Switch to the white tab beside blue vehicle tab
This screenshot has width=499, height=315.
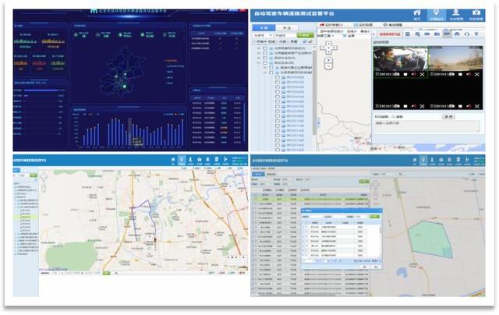[287, 27]
